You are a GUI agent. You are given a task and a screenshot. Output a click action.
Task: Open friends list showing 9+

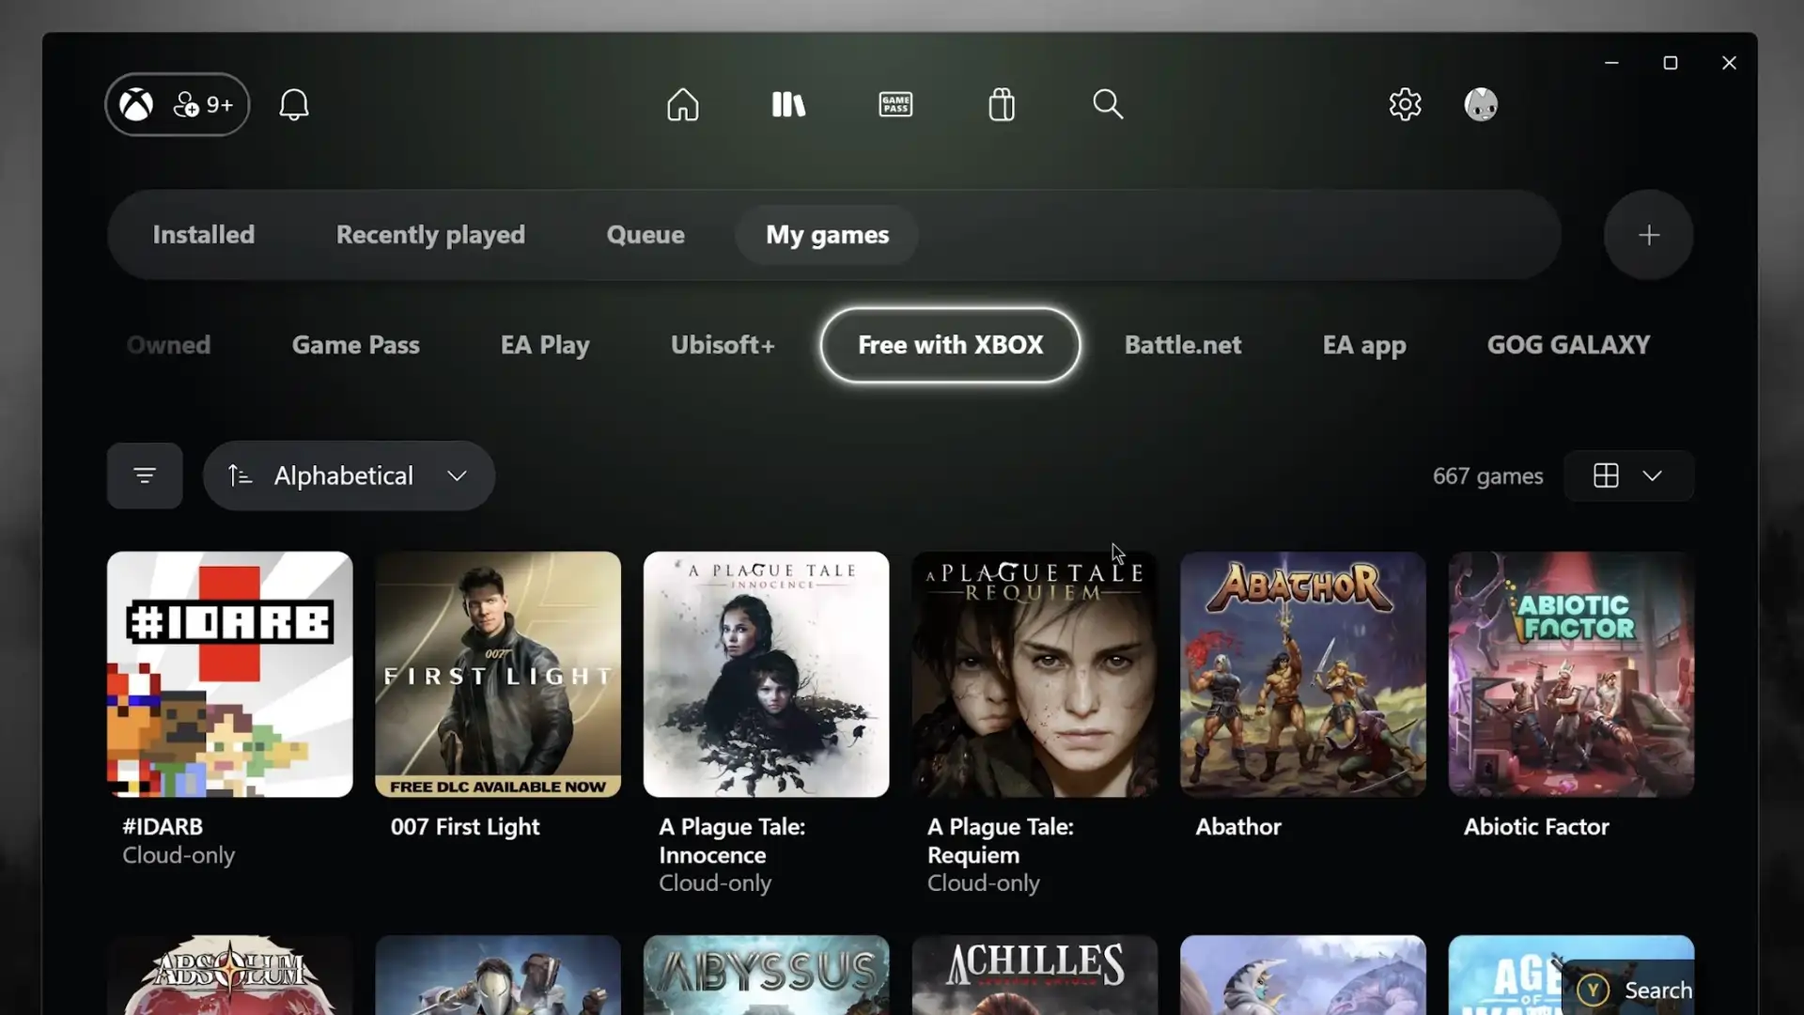tap(203, 104)
